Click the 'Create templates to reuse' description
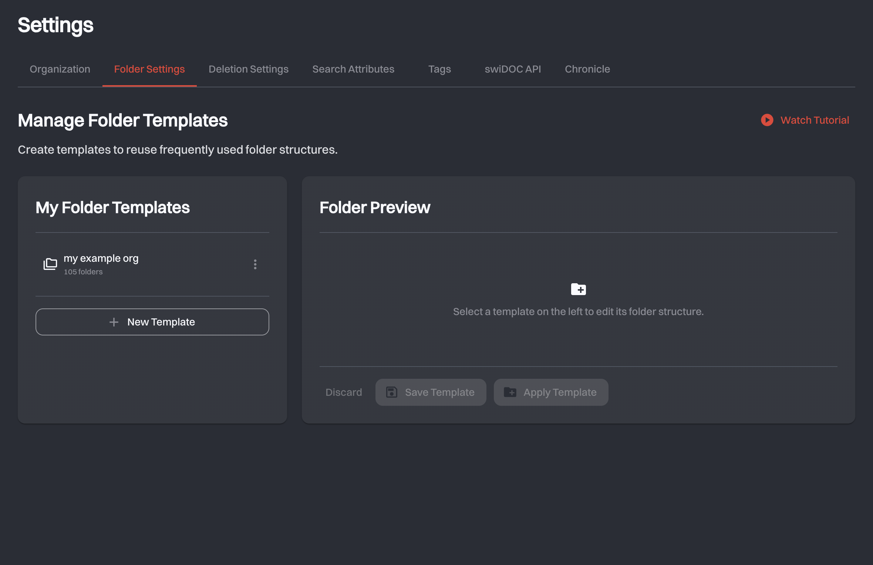This screenshot has height=565, width=873. (x=178, y=150)
